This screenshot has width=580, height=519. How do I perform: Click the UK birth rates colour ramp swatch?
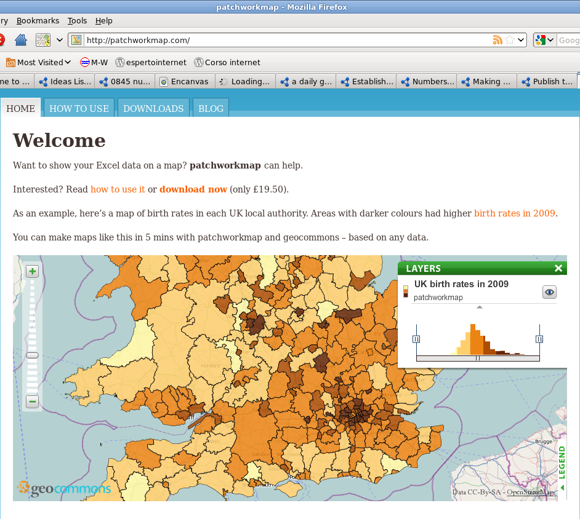[x=406, y=291]
